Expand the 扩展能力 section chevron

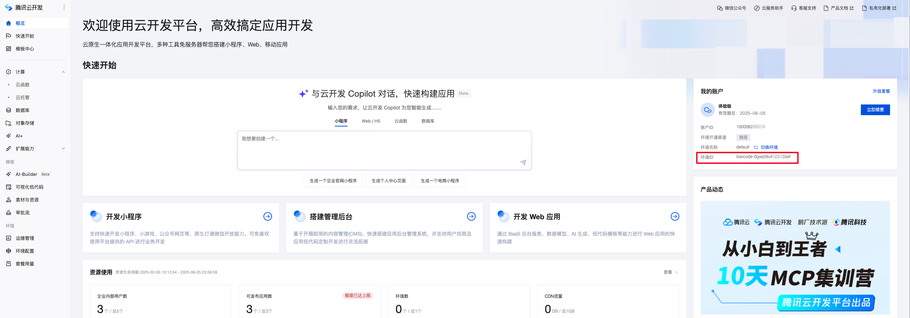click(63, 149)
